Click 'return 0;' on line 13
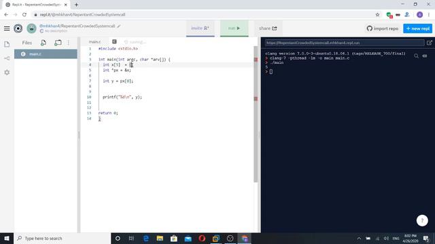435x244 pixels. pyautogui.click(x=108, y=113)
